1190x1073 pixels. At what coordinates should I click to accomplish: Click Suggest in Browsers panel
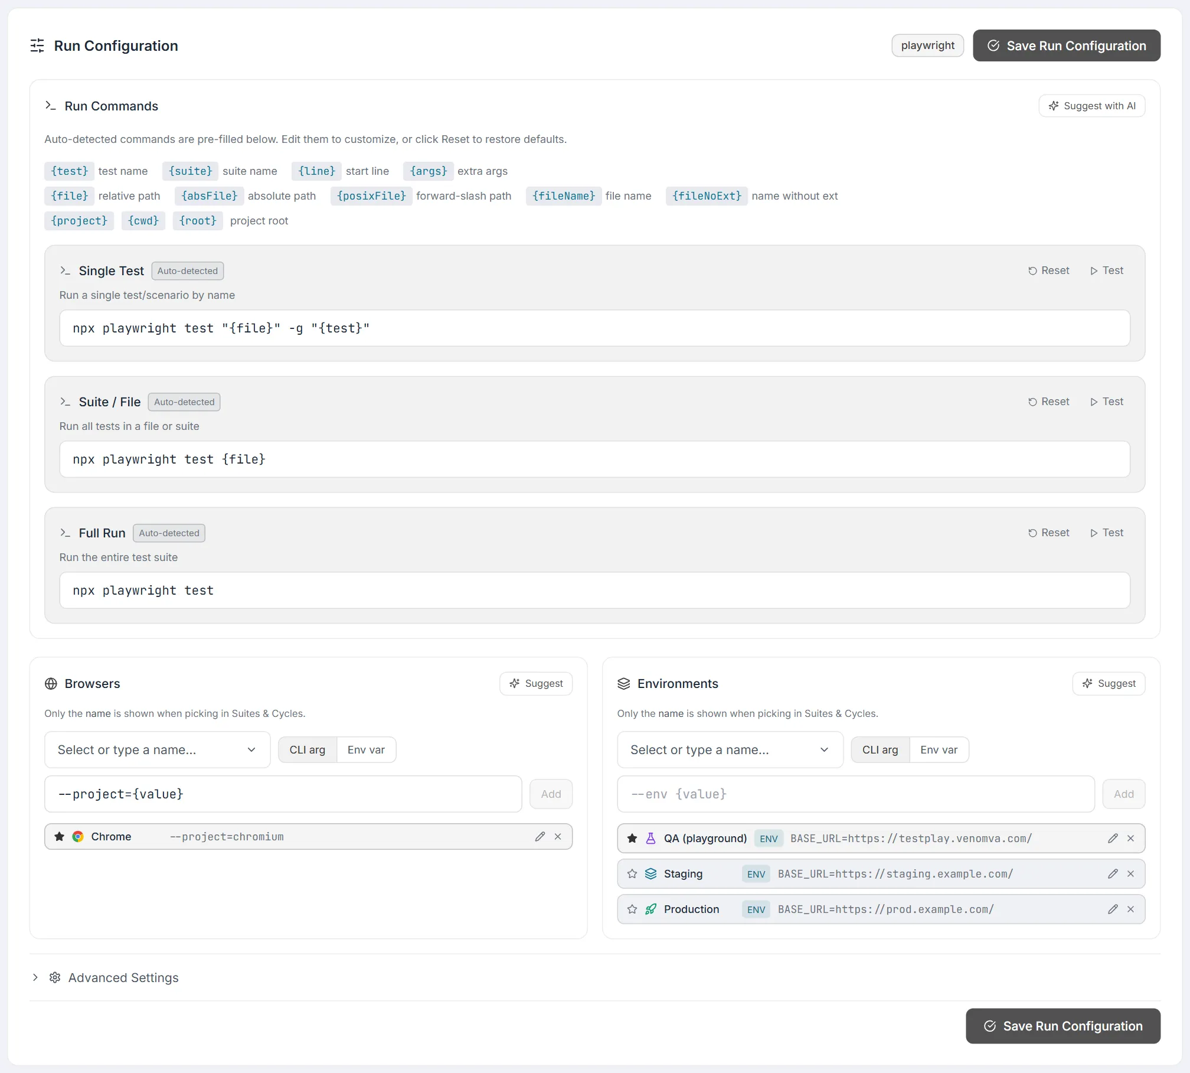[536, 684]
